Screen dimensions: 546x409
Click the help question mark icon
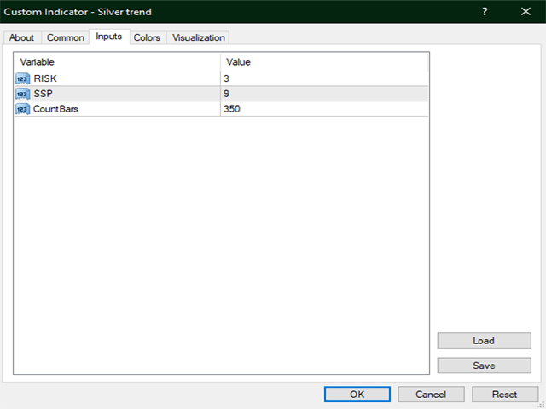point(485,12)
